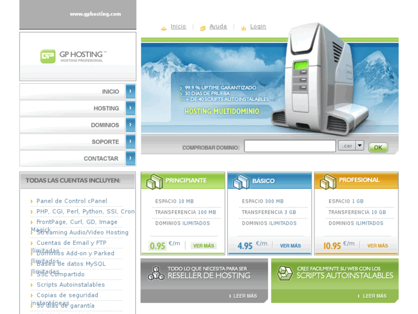
Task: Click LEER MÁS on Reseller banner
Action: [243, 296]
